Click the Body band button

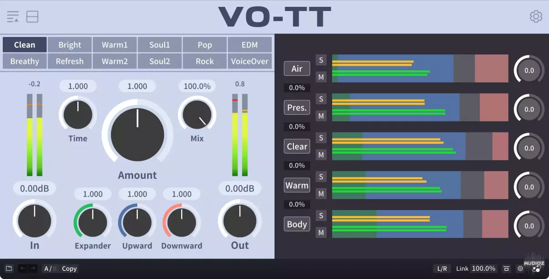pos(297,224)
